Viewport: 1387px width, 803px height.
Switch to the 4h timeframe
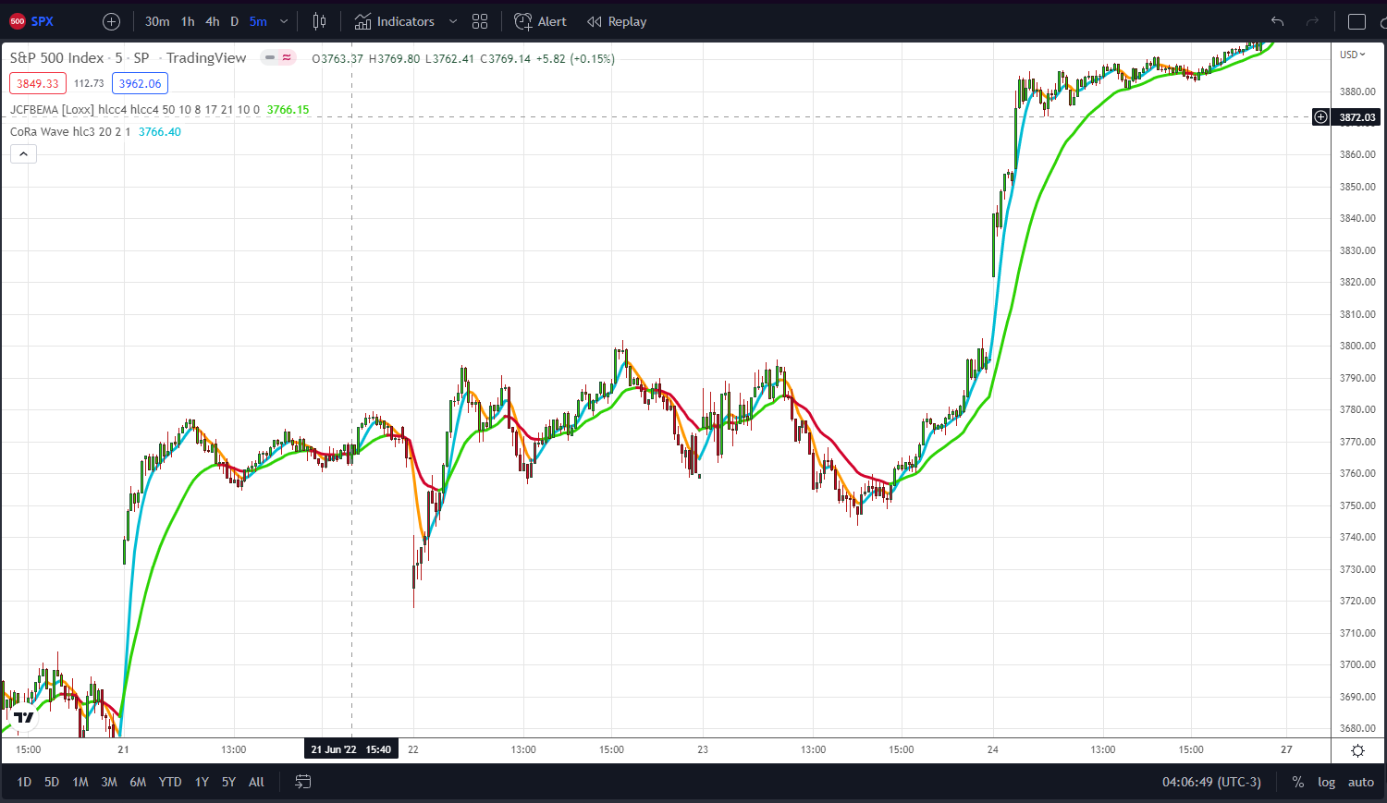point(212,21)
